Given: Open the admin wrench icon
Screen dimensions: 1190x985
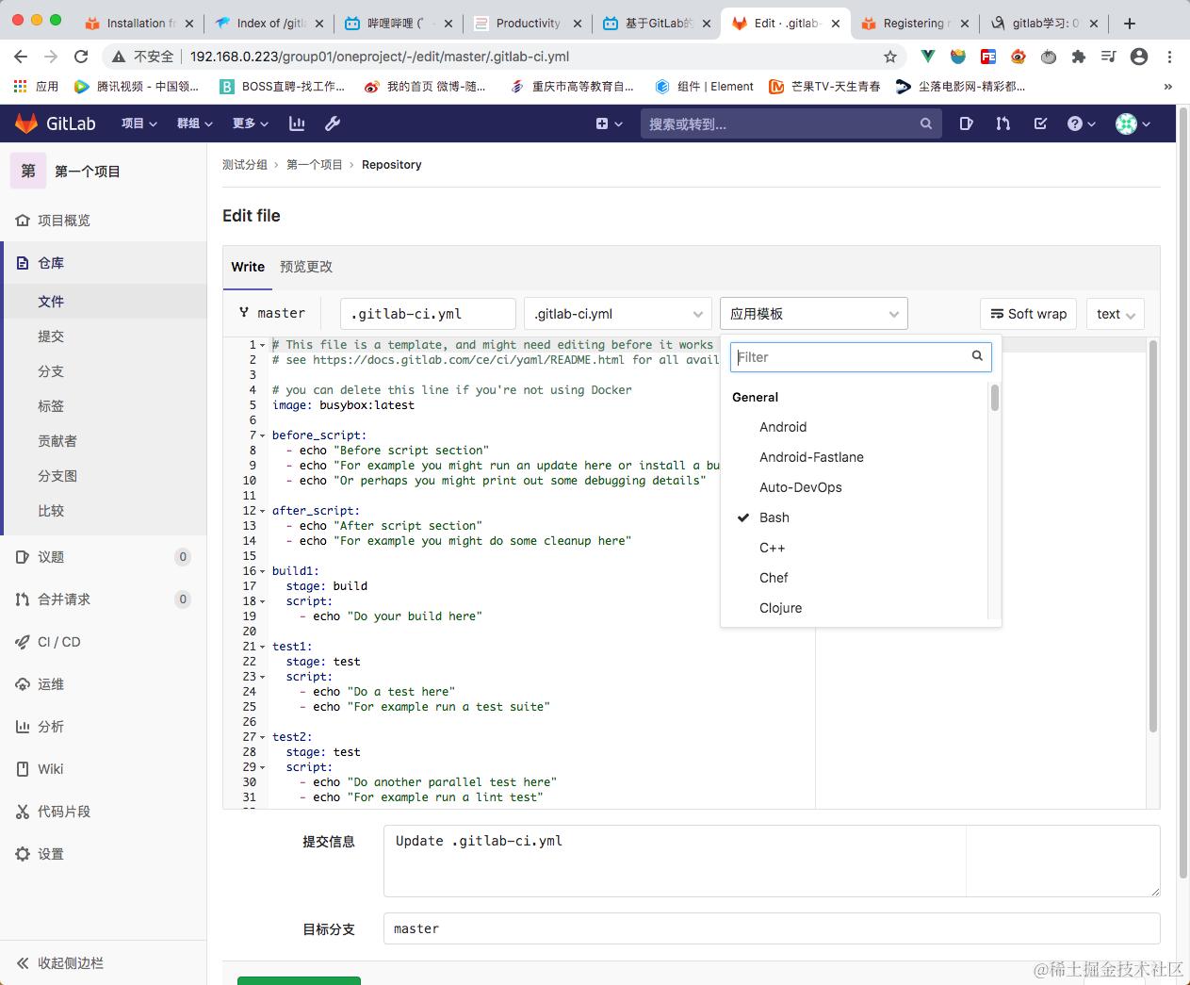Looking at the screenshot, I should (333, 123).
